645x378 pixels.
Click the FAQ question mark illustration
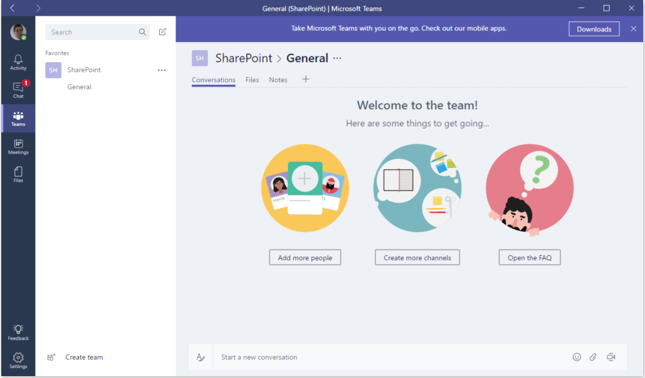530,189
